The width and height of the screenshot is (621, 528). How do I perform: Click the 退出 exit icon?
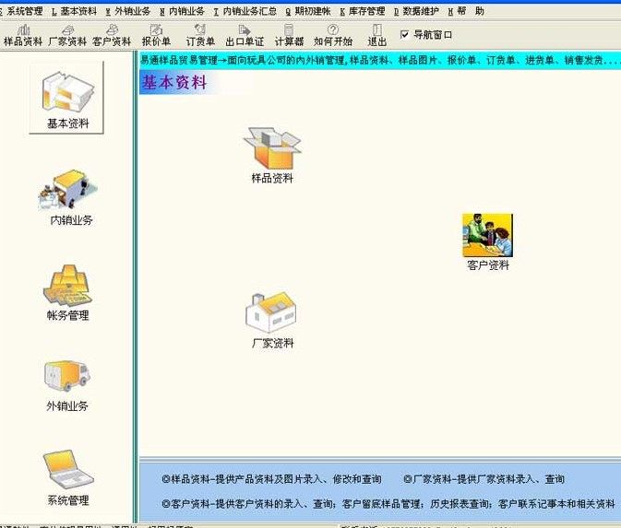pyautogui.click(x=376, y=35)
